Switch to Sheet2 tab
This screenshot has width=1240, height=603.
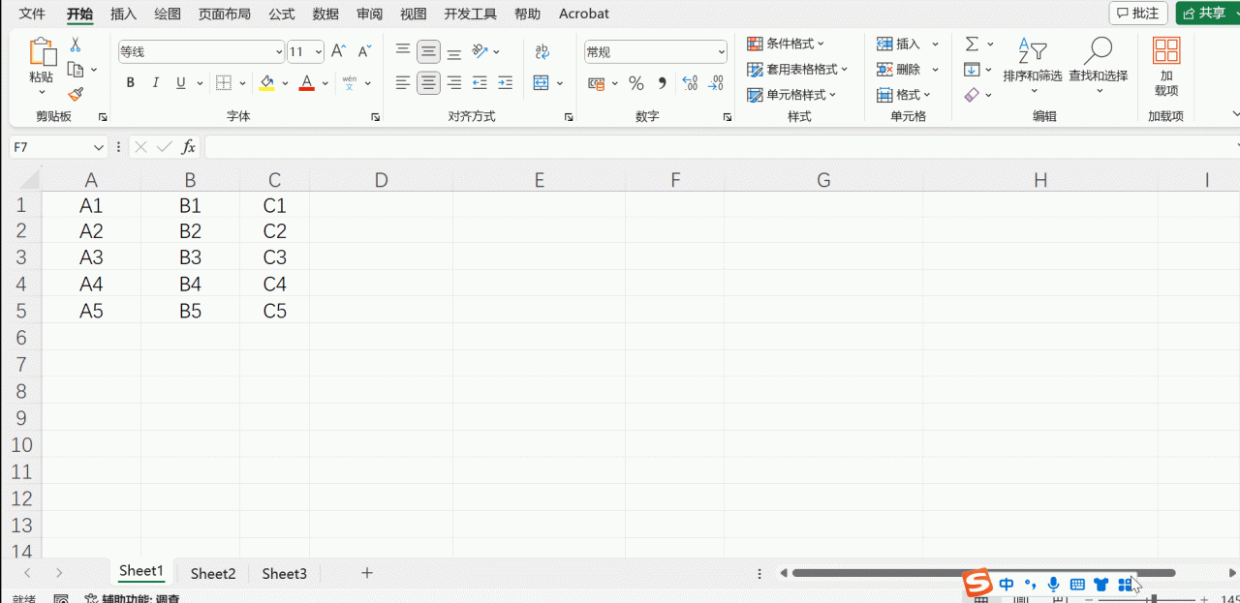click(213, 573)
